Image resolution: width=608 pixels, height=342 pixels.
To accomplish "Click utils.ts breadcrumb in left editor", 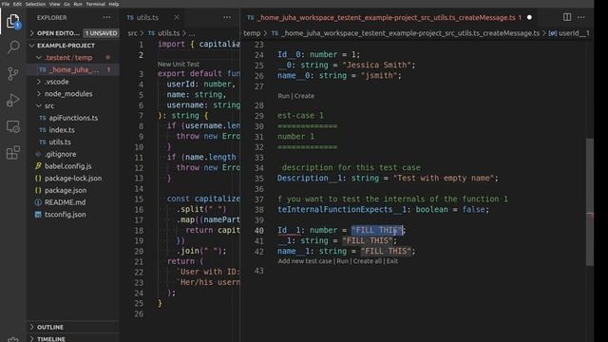I will [x=168, y=33].
